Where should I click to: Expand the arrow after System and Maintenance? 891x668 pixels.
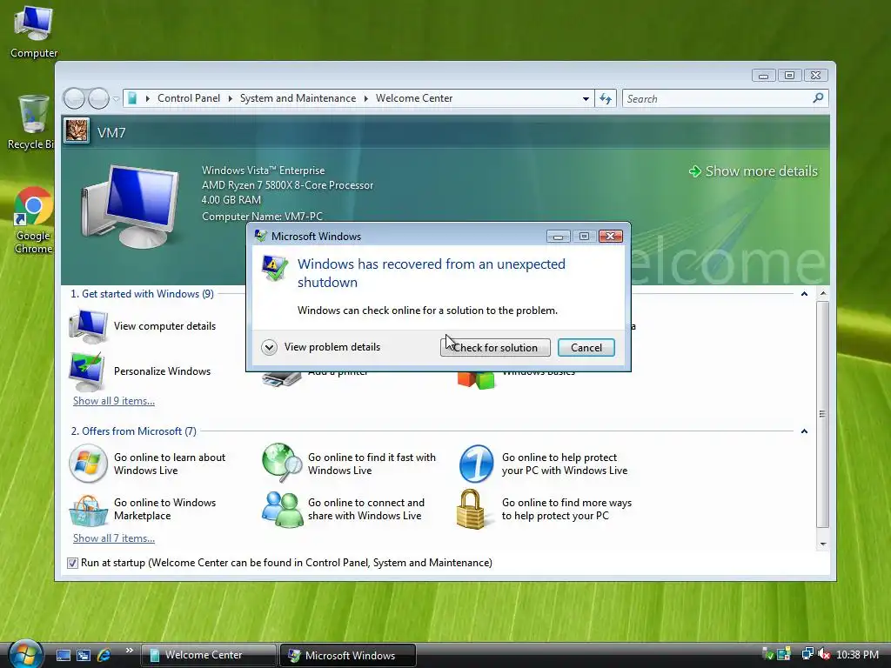[366, 98]
